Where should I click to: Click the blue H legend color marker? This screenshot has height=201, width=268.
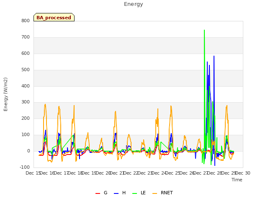[x=116, y=193]
